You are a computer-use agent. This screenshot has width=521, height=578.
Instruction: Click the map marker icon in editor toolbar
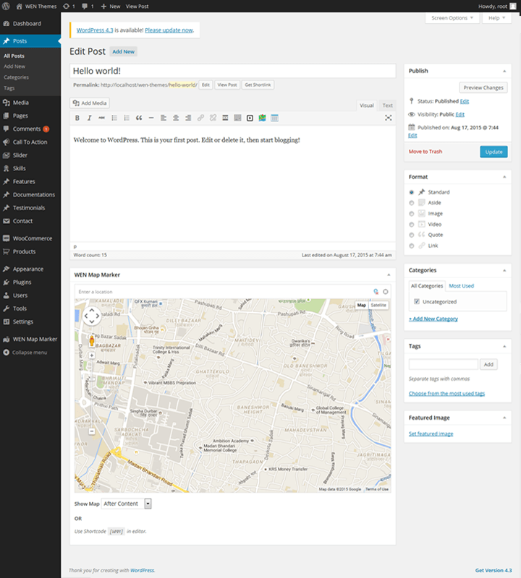click(262, 118)
